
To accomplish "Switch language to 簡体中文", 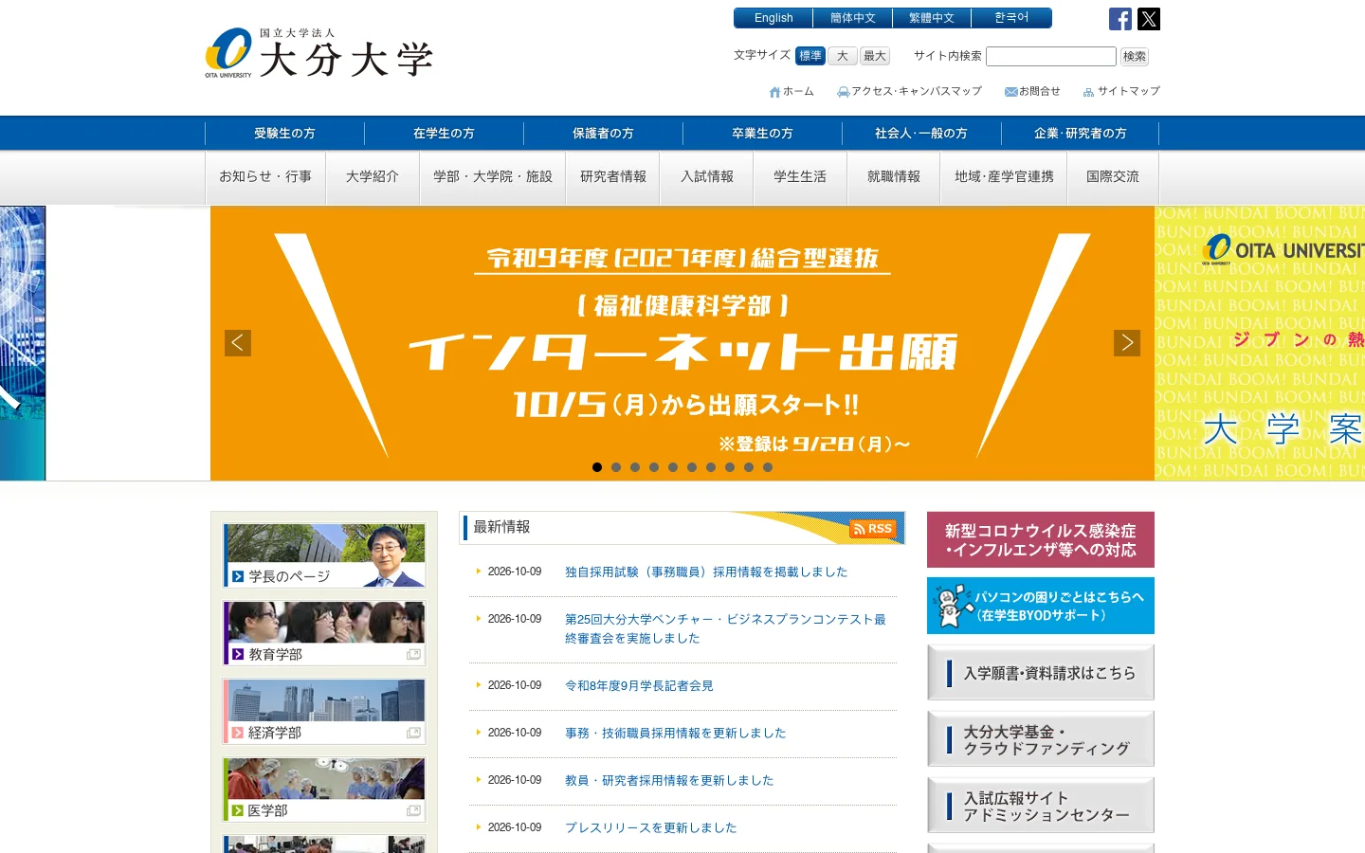I will coord(853,18).
